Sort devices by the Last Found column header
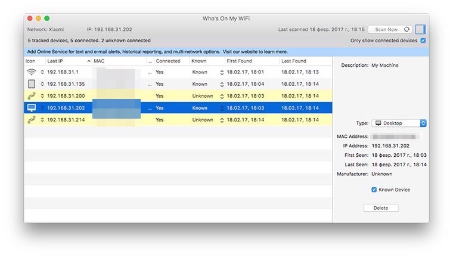Screen dimensions: 453x257 pos(304,61)
